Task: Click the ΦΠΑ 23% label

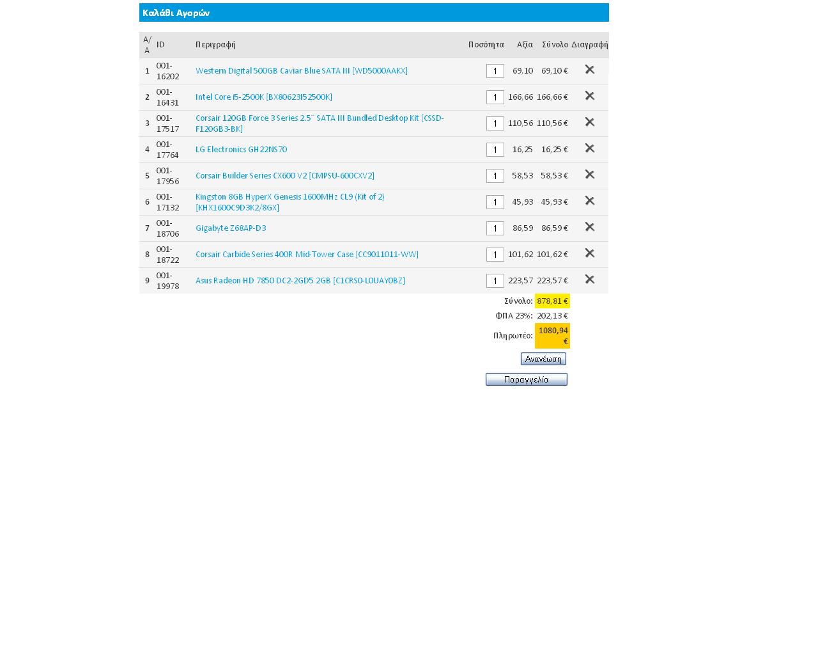Action: tap(514, 316)
